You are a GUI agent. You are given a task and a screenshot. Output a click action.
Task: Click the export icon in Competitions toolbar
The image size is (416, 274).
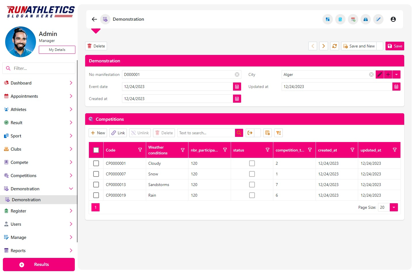coord(250,133)
